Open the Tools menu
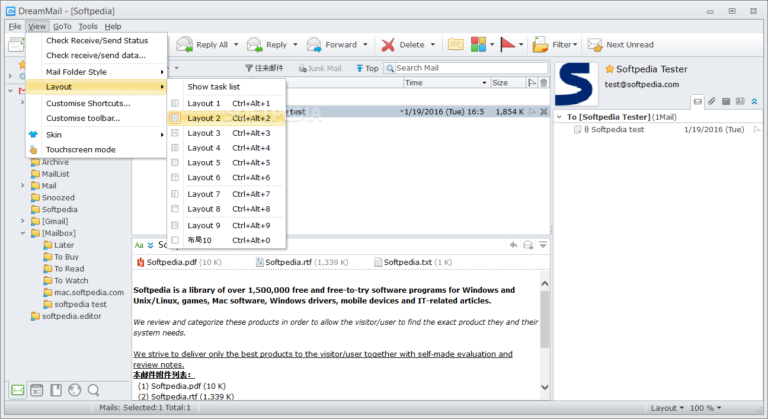The height and width of the screenshot is (419, 768). [88, 26]
